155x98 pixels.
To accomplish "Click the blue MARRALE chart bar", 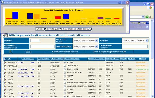I will [x=66, y=16].
